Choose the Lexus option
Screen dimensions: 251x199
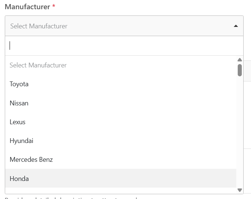(18, 122)
